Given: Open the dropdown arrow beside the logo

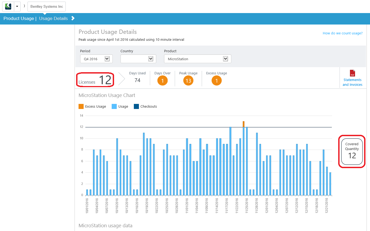Looking at the screenshot, I should (17, 6).
